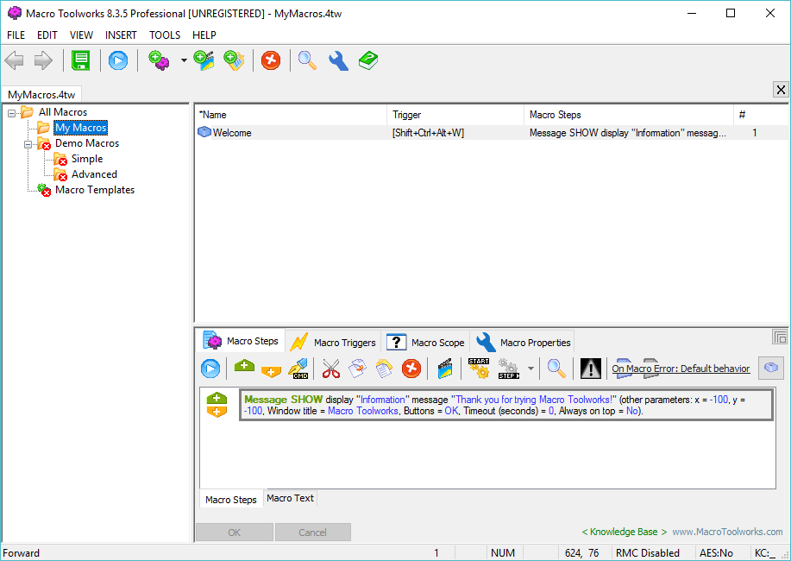The image size is (791, 561).
Task: Run selected macro from main toolbar play icon
Action: 118,60
